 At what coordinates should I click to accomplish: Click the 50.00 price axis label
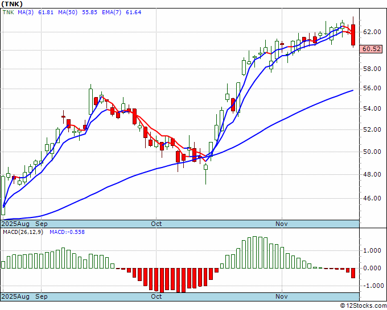(372, 152)
